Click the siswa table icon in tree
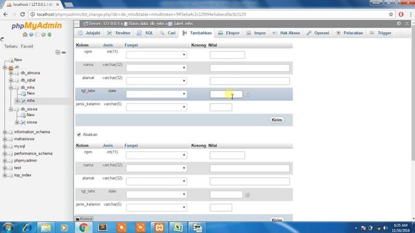 [23, 122]
